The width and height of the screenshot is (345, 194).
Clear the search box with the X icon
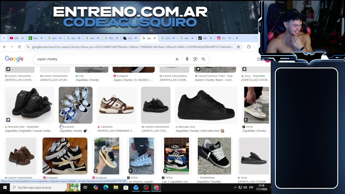pyautogui.click(x=177, y=59)
